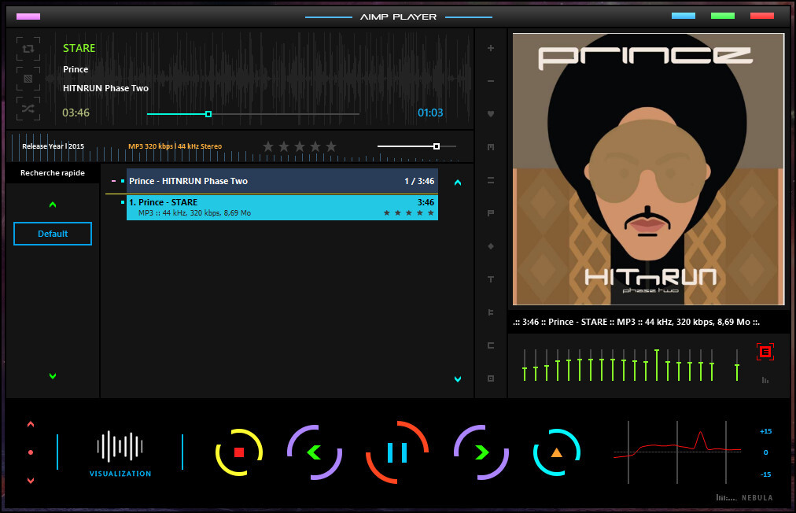Seek using the track progress slider
The width and height of the screenshot is (796, 513).
point(252,114)
